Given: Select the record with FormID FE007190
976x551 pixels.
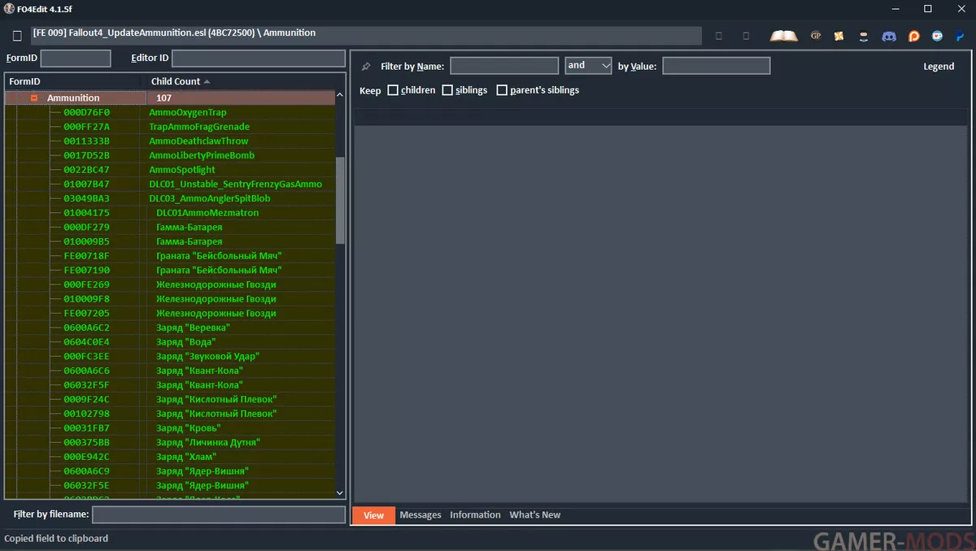Looking at the screenshot, I should (x=170, y=270).
